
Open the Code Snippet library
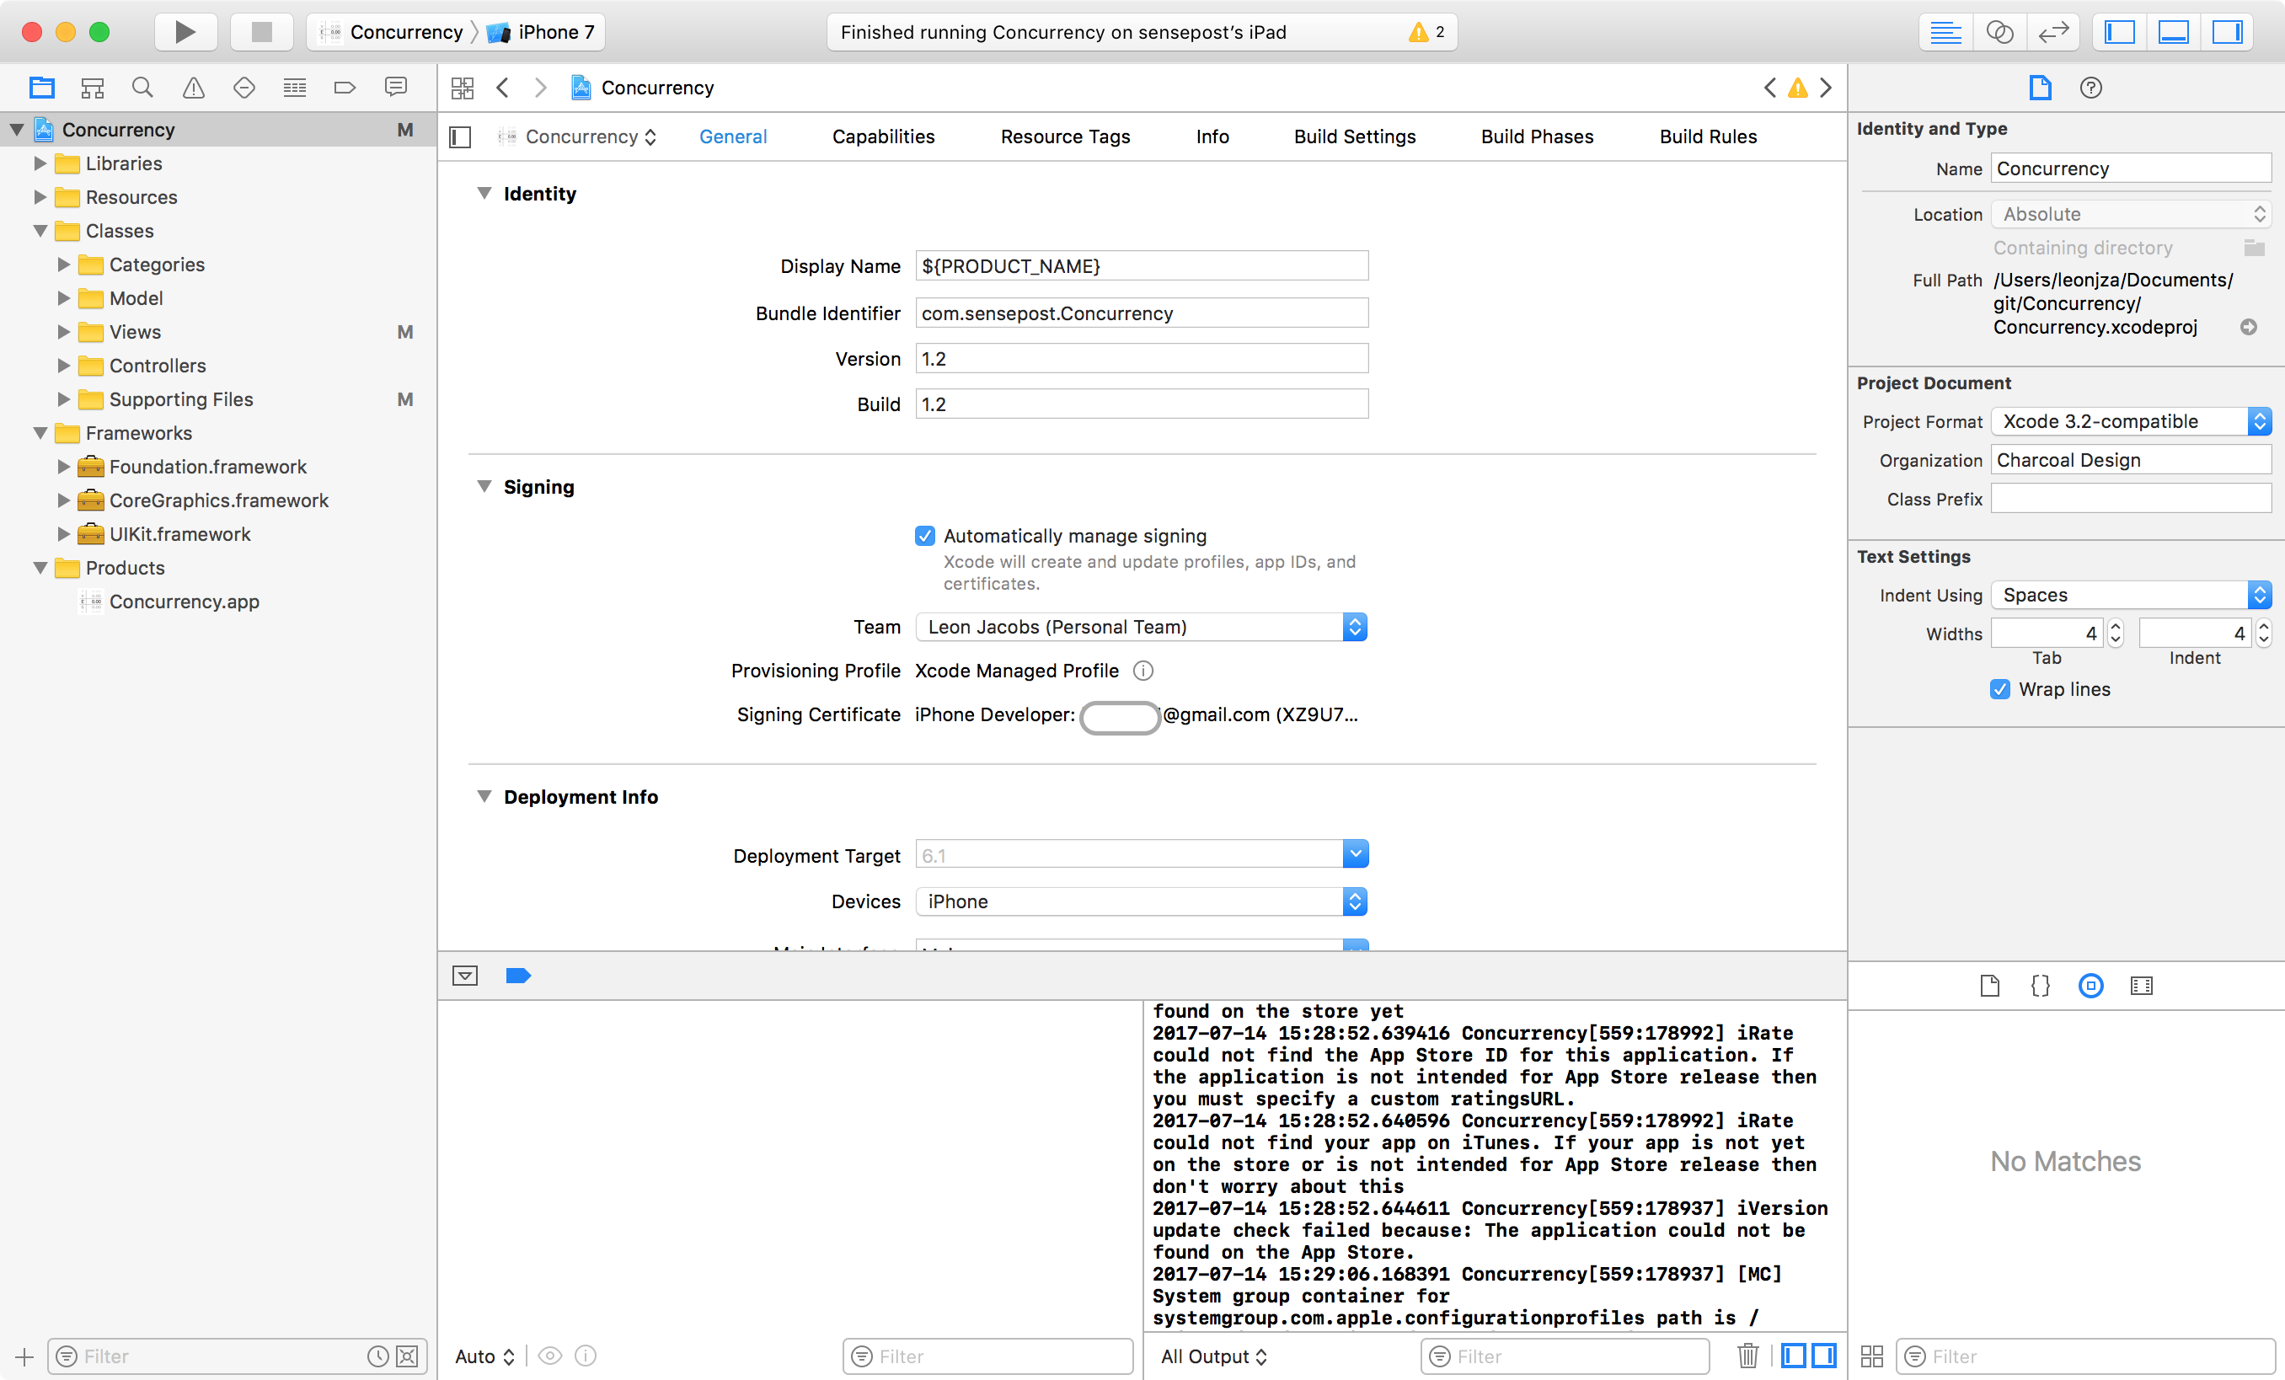point(2039,985)
